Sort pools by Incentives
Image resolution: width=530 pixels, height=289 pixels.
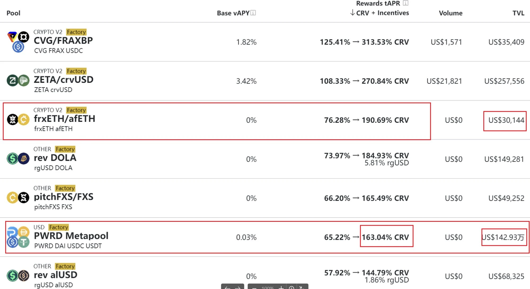point(393,13)
